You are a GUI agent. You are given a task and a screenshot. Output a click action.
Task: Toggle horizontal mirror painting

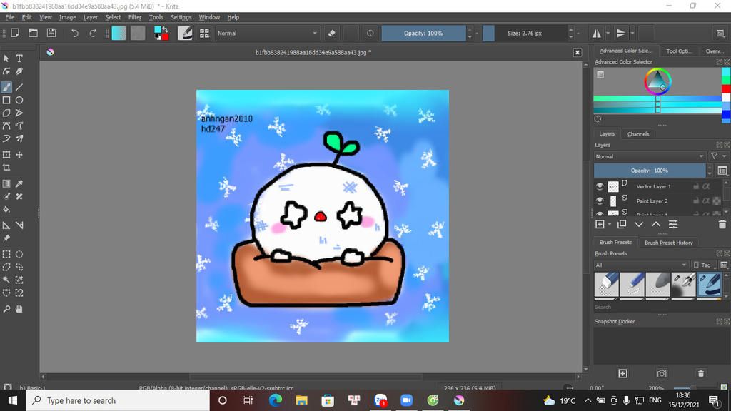click(x=597, y=33)
